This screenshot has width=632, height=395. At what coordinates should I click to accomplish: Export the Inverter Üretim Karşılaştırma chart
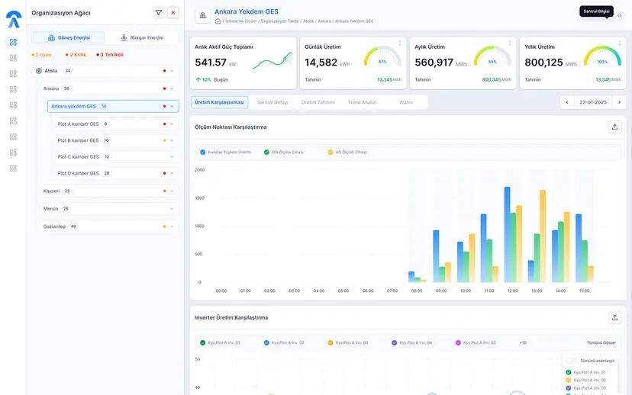tap(614, 317)
